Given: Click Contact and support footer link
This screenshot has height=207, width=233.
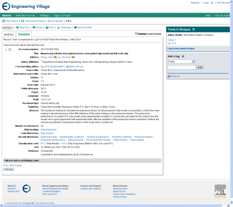Looking at the screenshot, I should pos(90,189).
